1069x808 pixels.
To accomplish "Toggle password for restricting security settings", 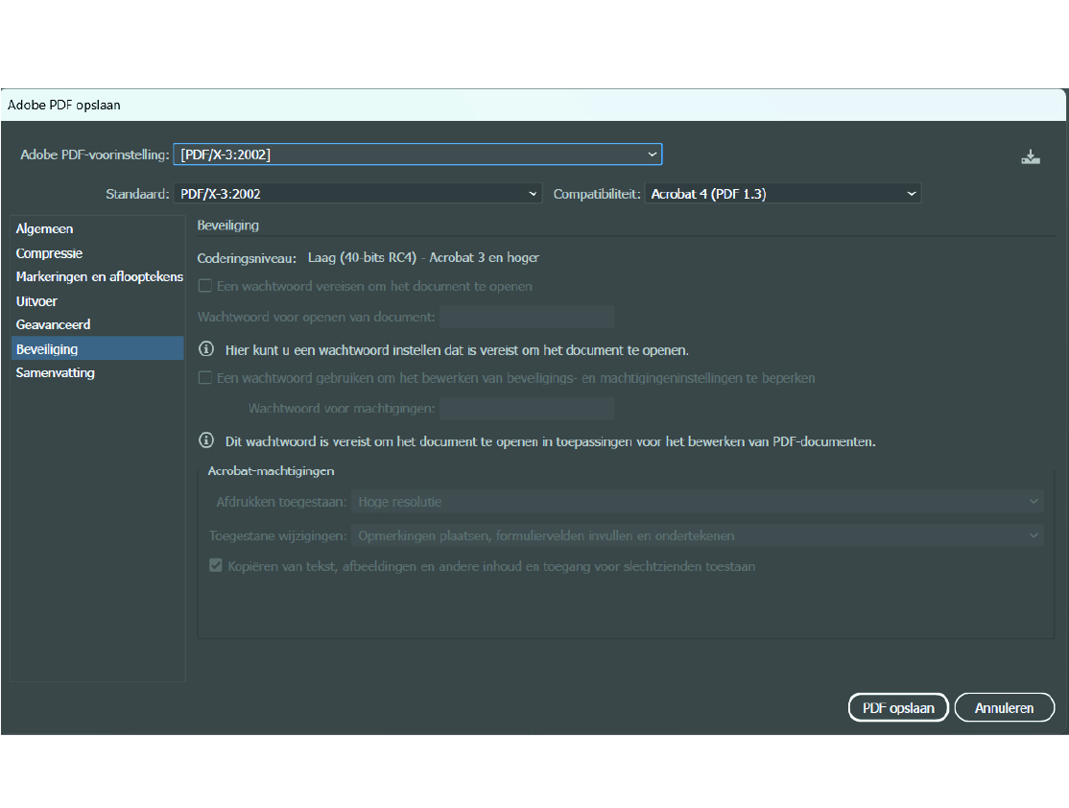I will click(205, 378).
